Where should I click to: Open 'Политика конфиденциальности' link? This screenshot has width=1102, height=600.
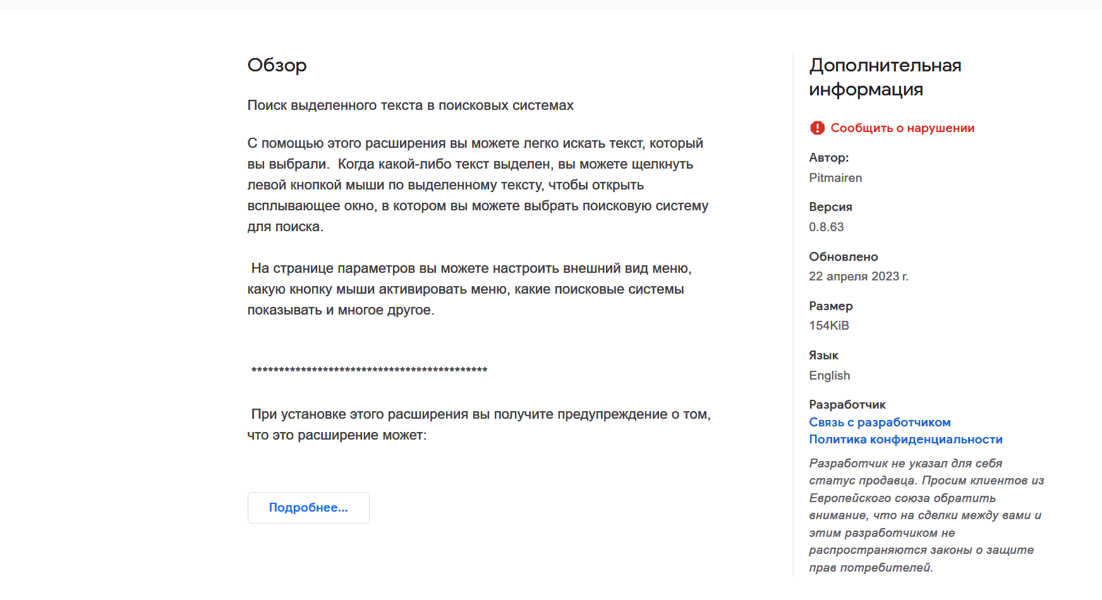(x=905, y=440)
